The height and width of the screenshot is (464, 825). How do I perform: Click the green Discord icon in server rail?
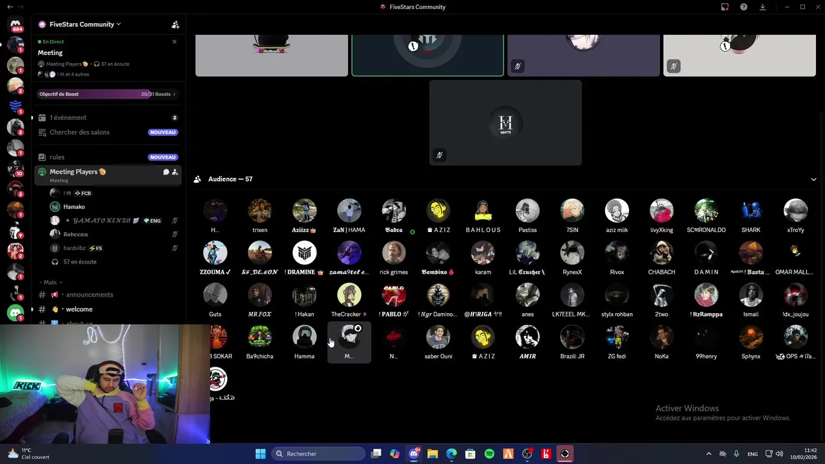15,313
